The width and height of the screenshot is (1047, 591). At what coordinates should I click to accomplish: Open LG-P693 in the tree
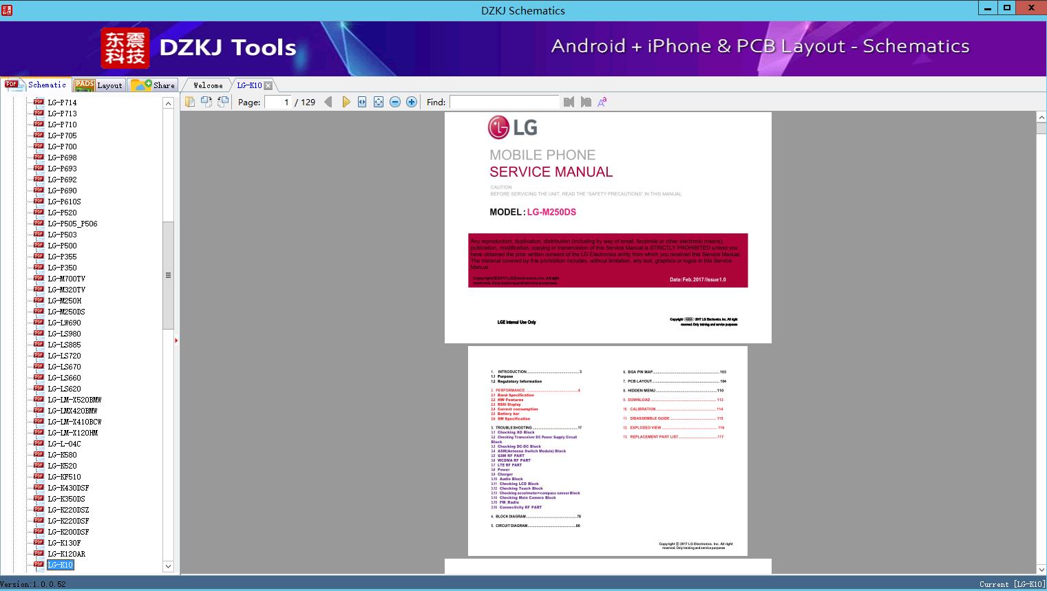click(x=62, y=169)
